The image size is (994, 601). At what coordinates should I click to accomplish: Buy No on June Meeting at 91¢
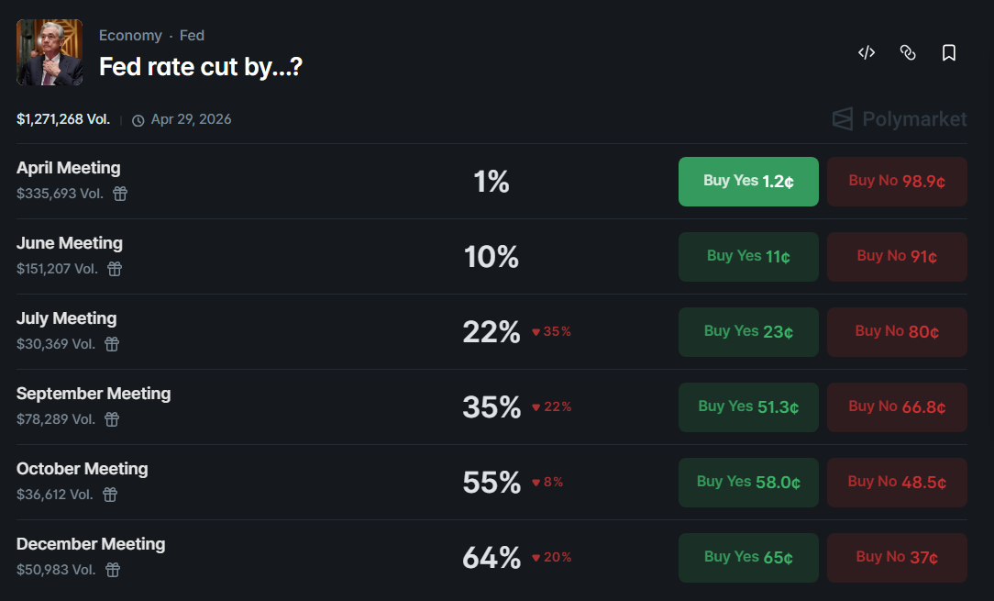896,256
